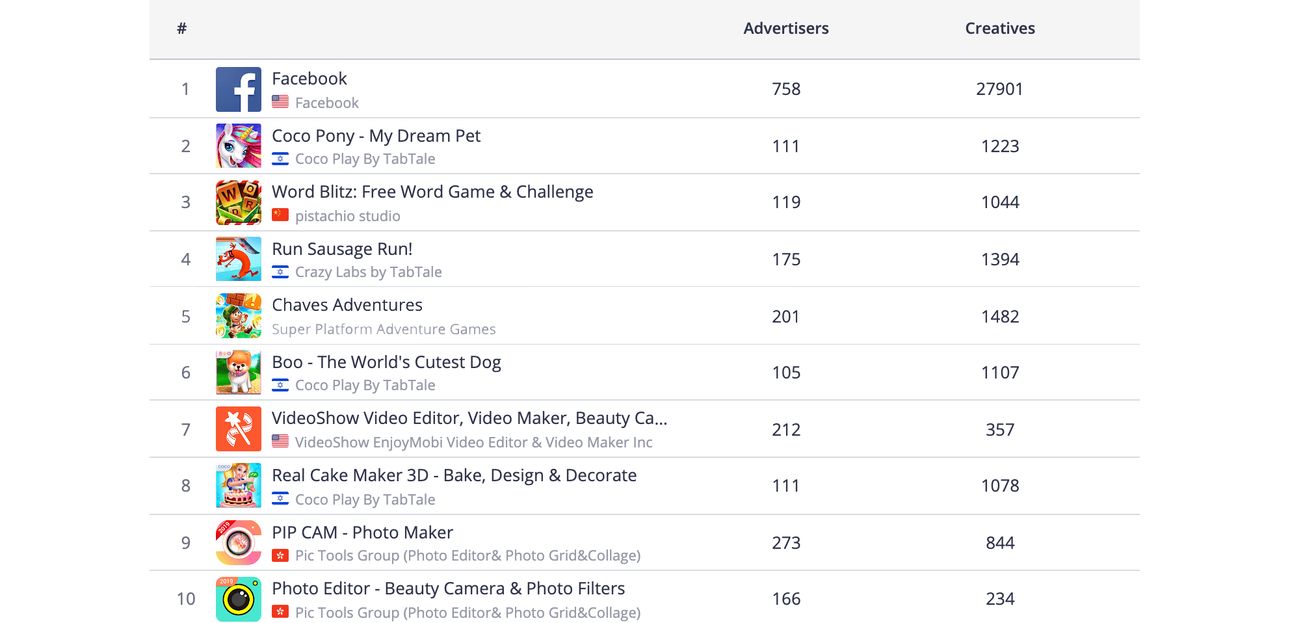This screenshot has width=1290, height=623.
Task: Click advertisers value 166 for Photo Editor
Action: [786, 599]
